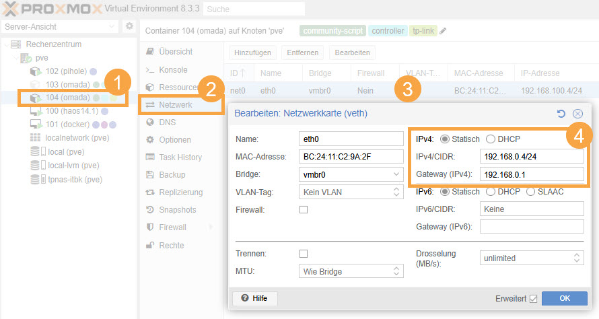Open the Konsole section
The width and height of the screenshot is (599, 319).
tap(173, 69)
